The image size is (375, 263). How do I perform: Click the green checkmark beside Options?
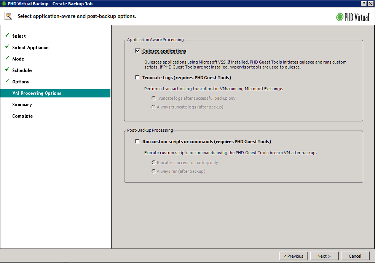point(7,81)
